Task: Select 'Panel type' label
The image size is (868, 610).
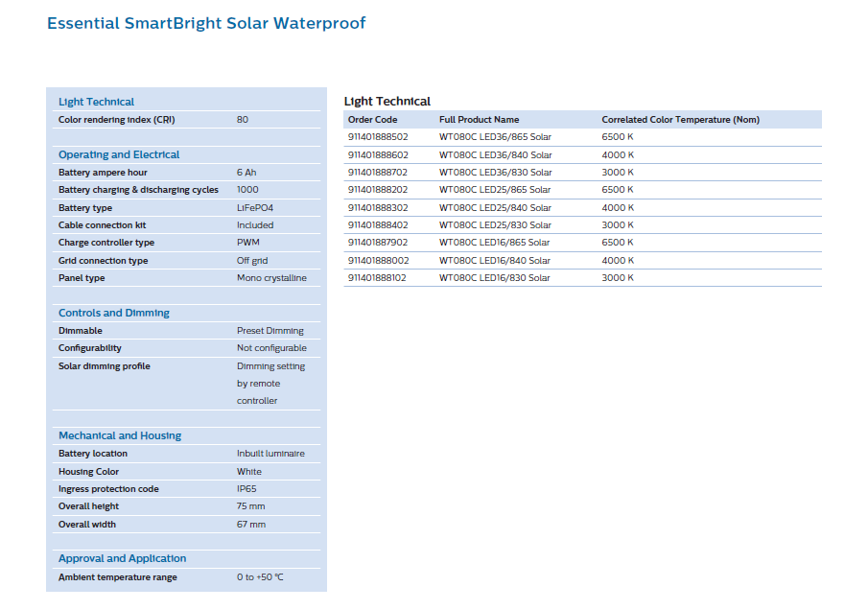Action: 82,278
